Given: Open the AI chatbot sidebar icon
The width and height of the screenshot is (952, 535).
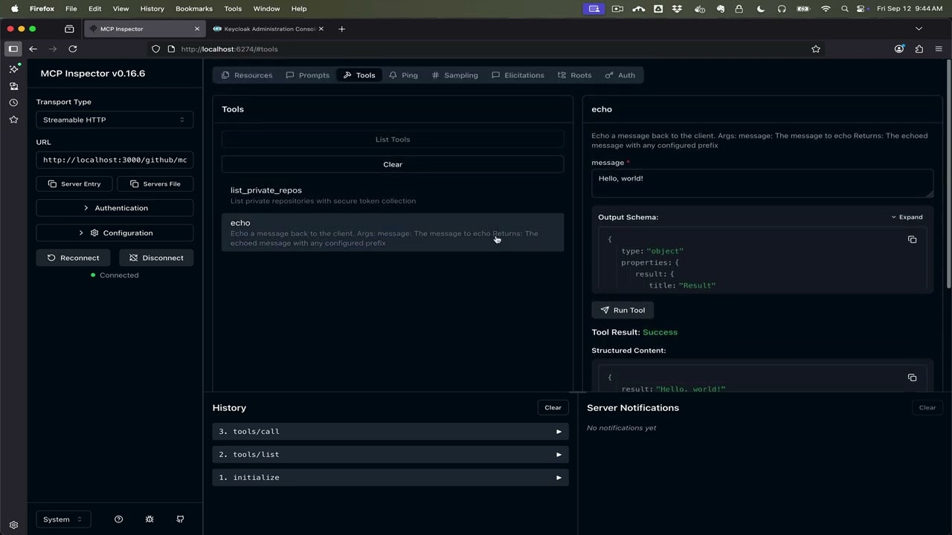Looking at the screenshot, I should point(13,68).
